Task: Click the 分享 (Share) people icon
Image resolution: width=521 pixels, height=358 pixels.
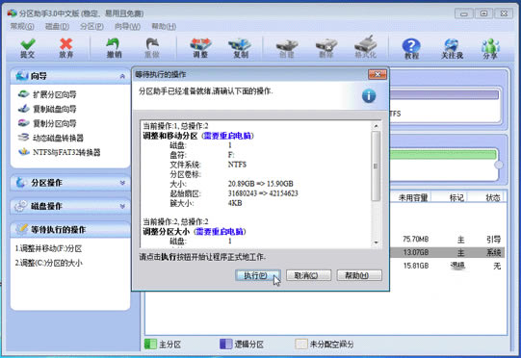Action: click(x=490, y=48)
